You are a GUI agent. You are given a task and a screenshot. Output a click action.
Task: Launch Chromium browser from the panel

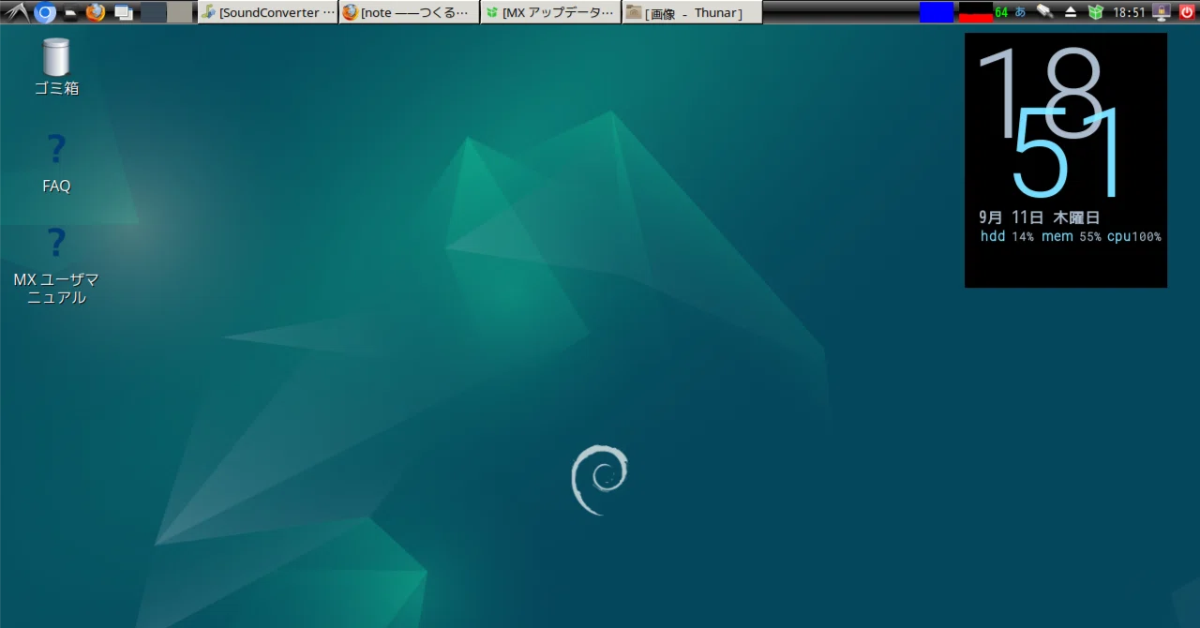[45, 12]
